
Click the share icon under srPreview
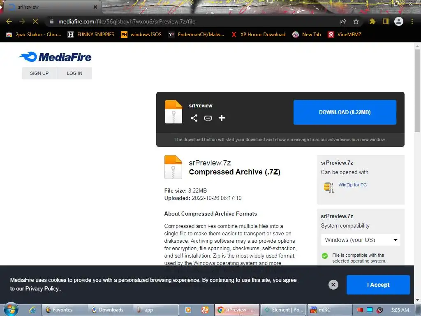tap(194, 118)
